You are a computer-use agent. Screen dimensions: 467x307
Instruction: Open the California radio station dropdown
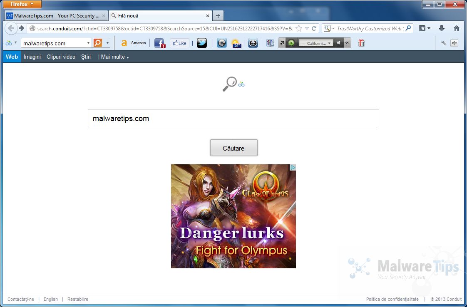click(x=315, y=43)
